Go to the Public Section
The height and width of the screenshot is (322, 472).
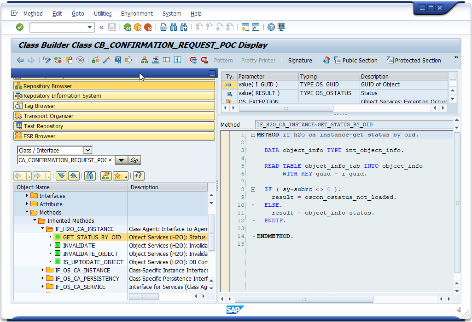coord(356,60)
